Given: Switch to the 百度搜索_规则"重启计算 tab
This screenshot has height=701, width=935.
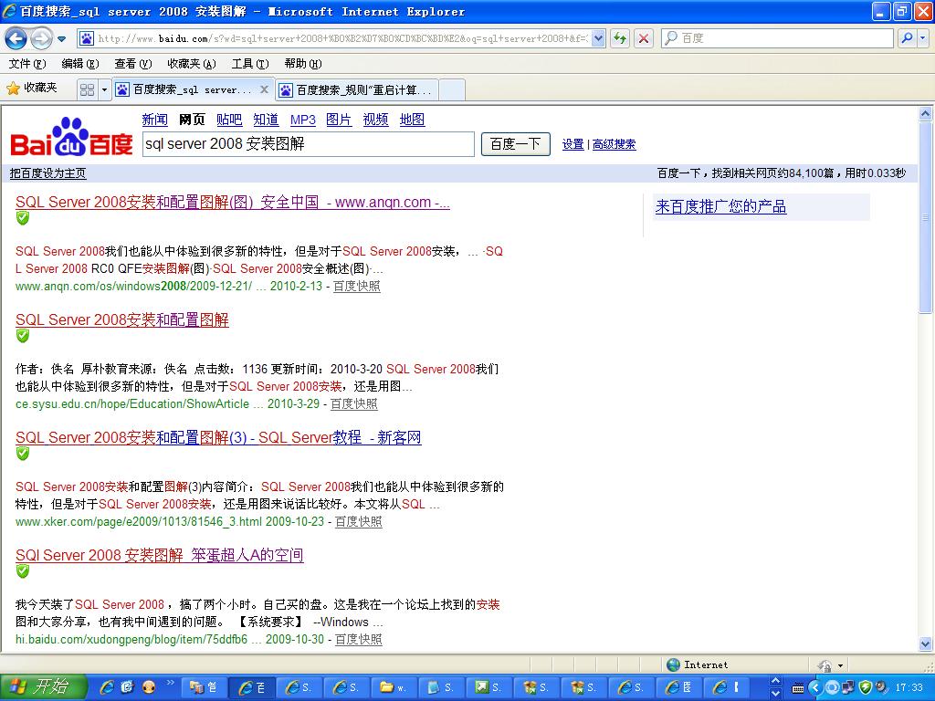Looking at the screenshot, I should tap(357, 89).
